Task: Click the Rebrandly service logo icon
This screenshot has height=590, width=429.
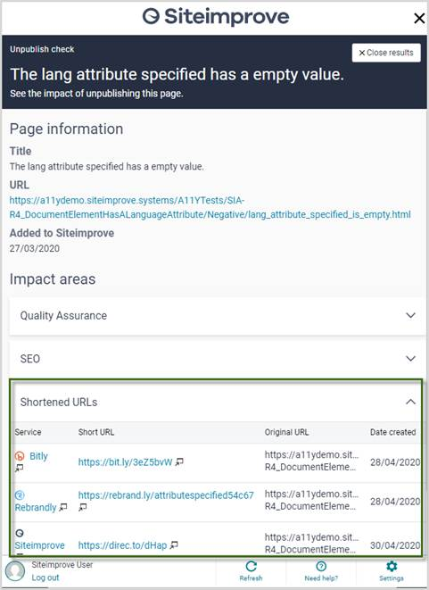Action: [20, 495]
